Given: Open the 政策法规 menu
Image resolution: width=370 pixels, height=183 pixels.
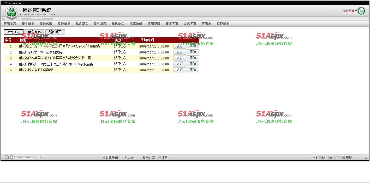Looking at the screenshot, I should [136, 23].
